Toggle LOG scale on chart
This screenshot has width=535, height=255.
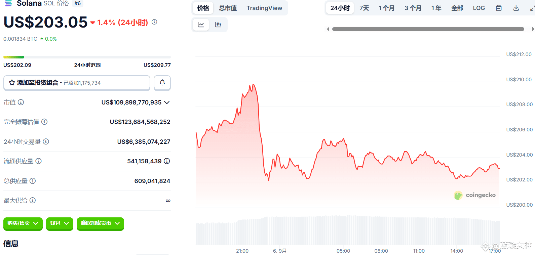479,8
